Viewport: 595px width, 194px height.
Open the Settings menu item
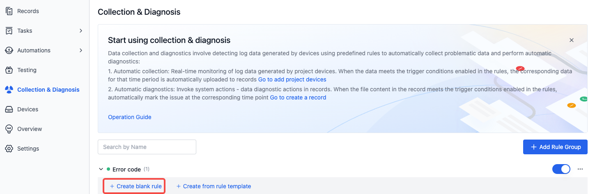pos(45,149)
